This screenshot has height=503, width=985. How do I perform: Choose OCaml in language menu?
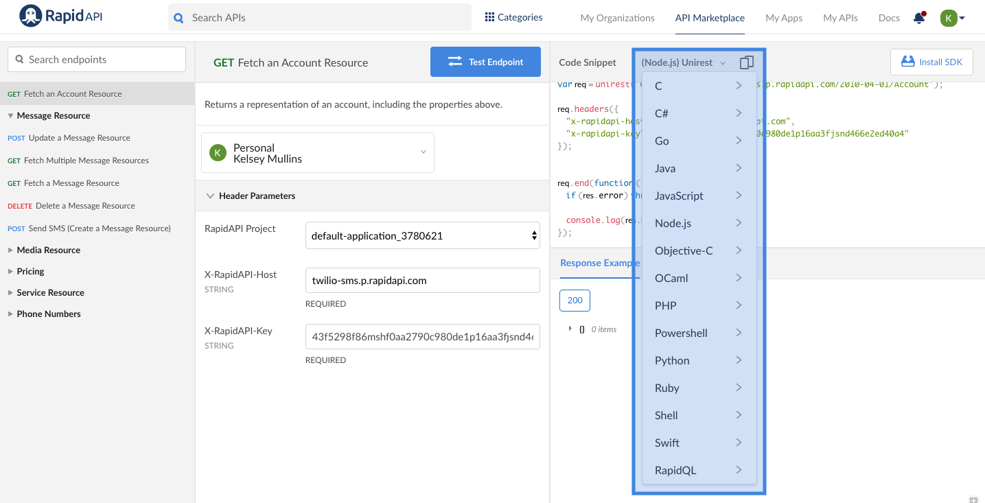click(699, 278)
